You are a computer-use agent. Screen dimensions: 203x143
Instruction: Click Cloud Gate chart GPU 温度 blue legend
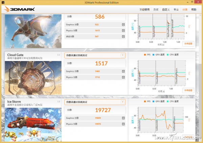[158, 55]
